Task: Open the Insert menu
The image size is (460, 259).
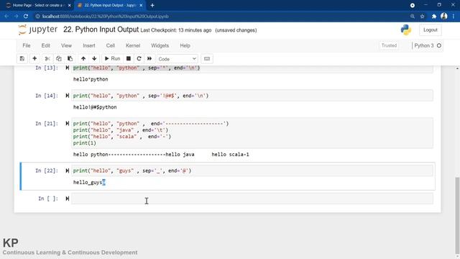Action: pos(89,45)
